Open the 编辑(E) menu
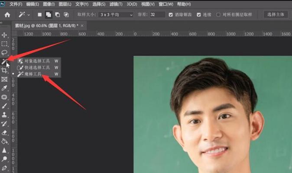Screen dimensions: 292x173 pyautogui.click(x=32, y=4)
